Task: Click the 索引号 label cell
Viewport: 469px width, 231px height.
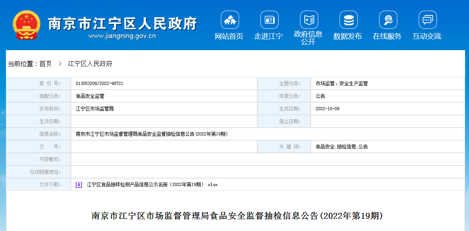Action: tap(38, 84)
